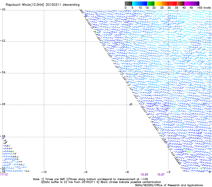Select the latitude label '-16'

(x=3, y=104)
